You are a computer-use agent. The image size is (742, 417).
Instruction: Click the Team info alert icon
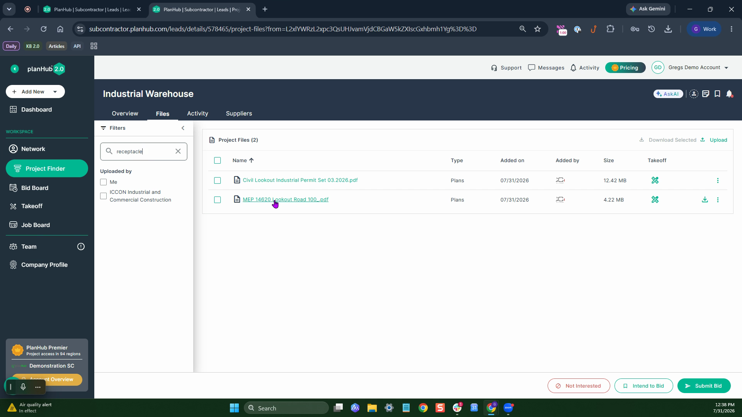pyautogui.click(x=81, y=247)
